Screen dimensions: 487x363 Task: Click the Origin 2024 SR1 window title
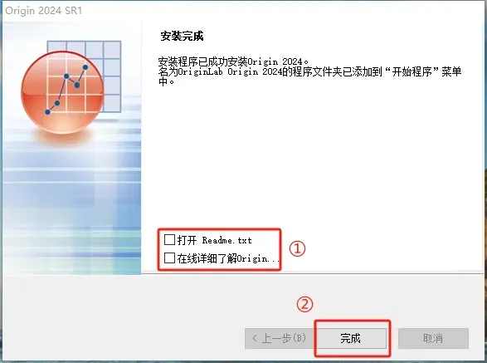coord(43,10)
